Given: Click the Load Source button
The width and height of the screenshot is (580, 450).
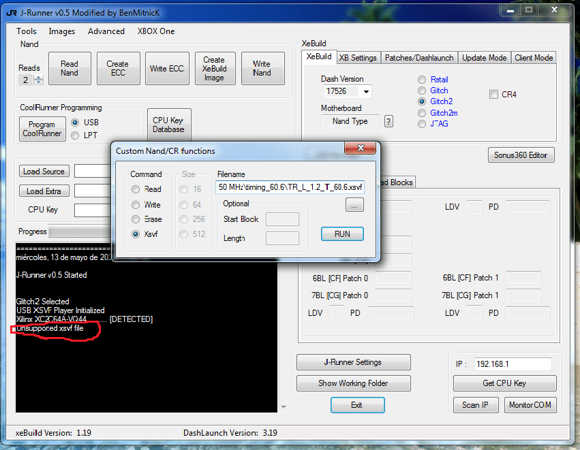Looking at the screenshot, I should tap(44, 171).
